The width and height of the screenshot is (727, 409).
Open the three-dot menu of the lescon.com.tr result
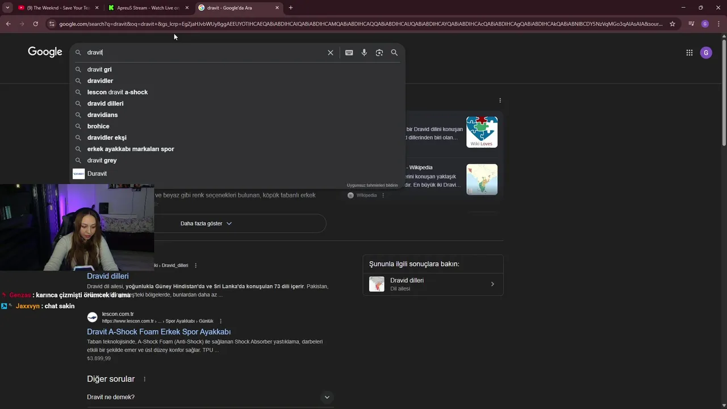click(x=221, y=321)
